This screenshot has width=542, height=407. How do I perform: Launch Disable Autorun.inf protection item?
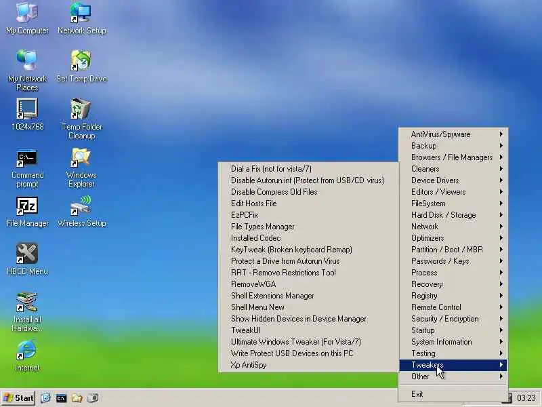(309, 180)
